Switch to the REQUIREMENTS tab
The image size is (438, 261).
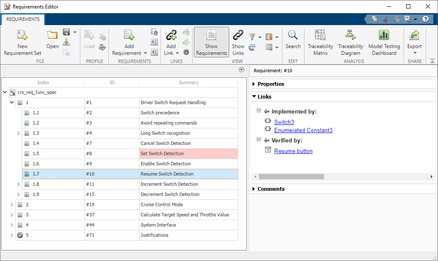pos(23,19)
